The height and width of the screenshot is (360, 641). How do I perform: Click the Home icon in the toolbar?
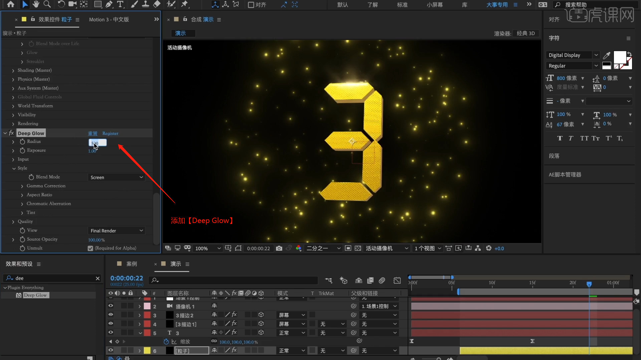(11, 4)
